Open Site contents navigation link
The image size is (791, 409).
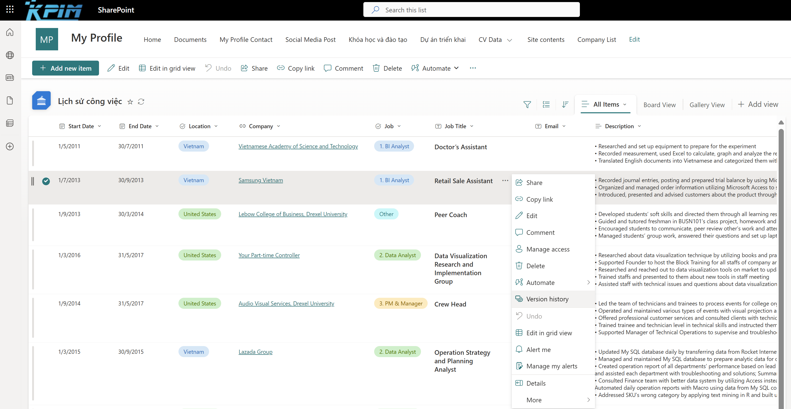(546, 40)
